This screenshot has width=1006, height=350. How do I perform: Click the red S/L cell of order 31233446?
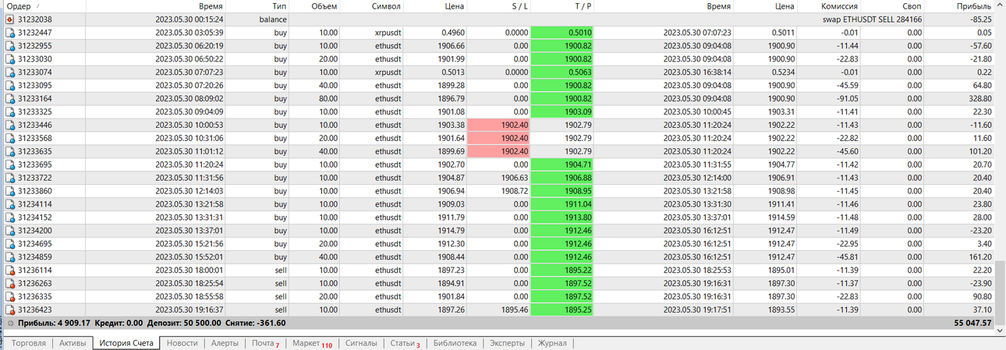tap(500, 125)
